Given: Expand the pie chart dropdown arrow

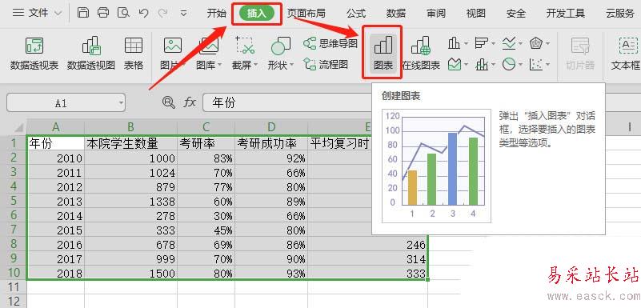Looking at the screenshot, I should pyautogui.click(x=520, y=65).
